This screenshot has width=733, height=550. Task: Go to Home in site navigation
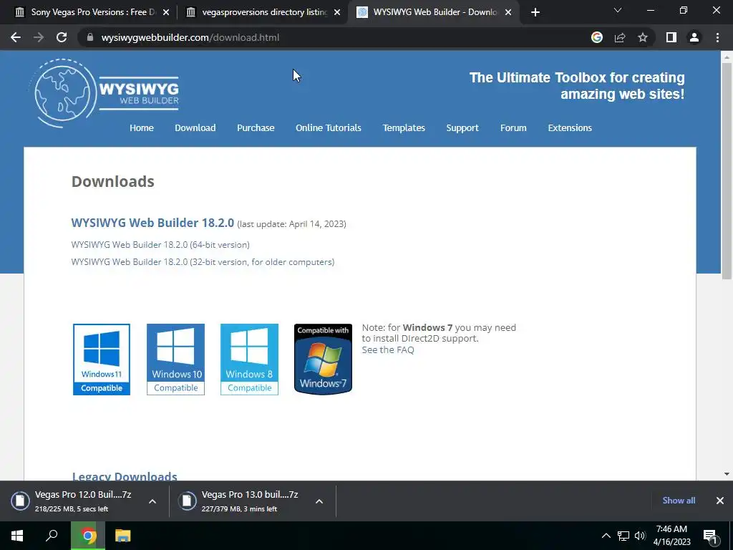coord(142,127)
